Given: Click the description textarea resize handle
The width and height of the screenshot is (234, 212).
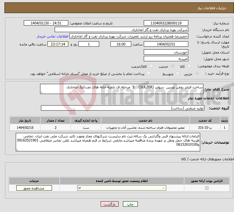Looking at the screenshot, I should (x=42, y=92).
